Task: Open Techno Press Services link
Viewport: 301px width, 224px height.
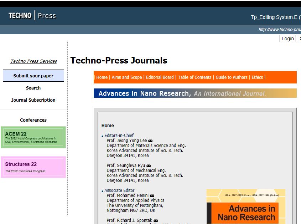Action: pos(33,61)
